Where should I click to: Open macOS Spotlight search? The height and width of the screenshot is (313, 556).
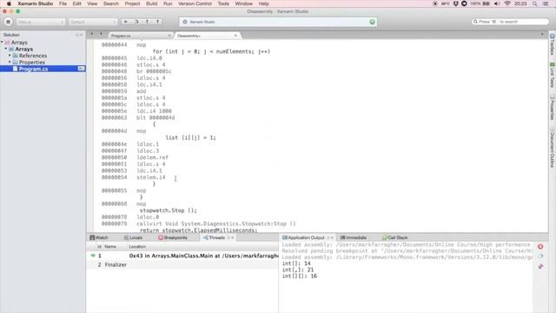click(535, 3)
